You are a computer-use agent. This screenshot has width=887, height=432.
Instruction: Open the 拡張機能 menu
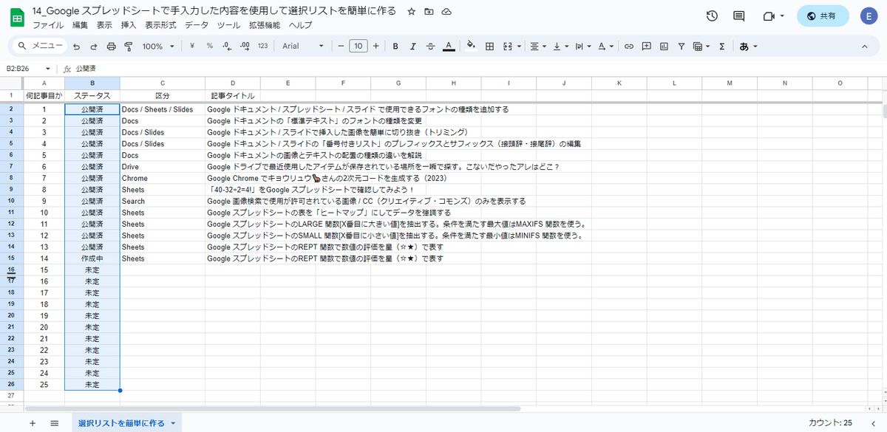point(265,25)
